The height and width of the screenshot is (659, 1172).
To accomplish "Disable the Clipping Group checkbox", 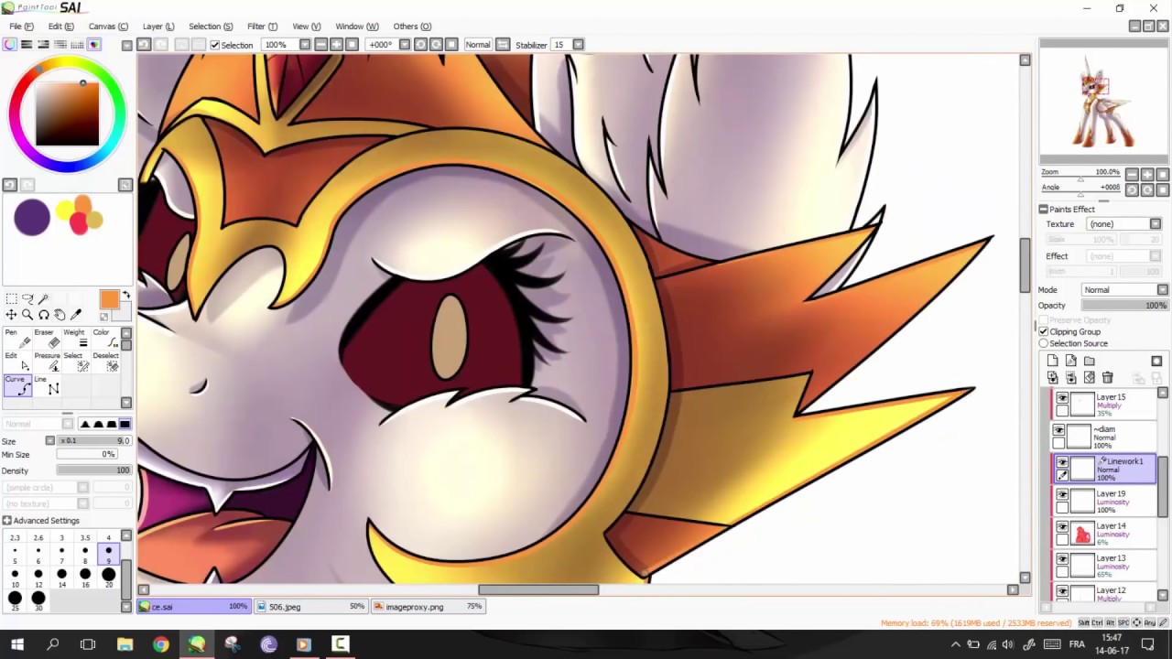I will click(x=1043, y=331).
